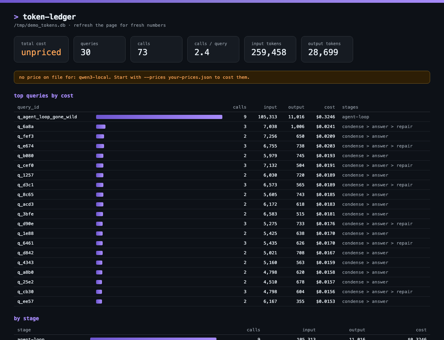Select query id q_1e88
Viewport: 444px width, 340px height.
[x=25, y=233]
